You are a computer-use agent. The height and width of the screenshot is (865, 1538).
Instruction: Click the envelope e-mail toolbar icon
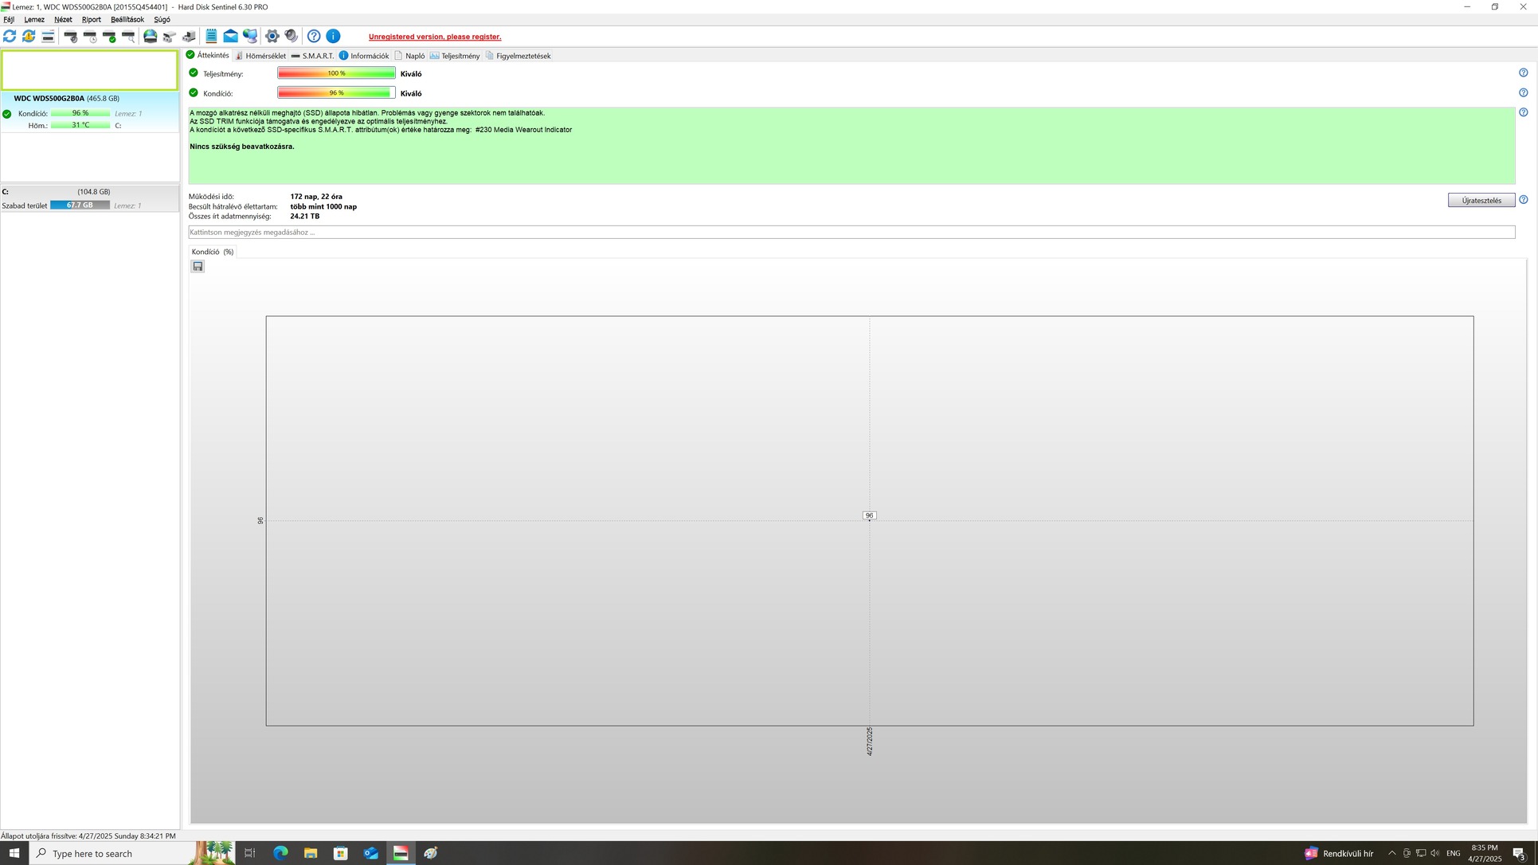pyautogui.click(x=230, y=37)
